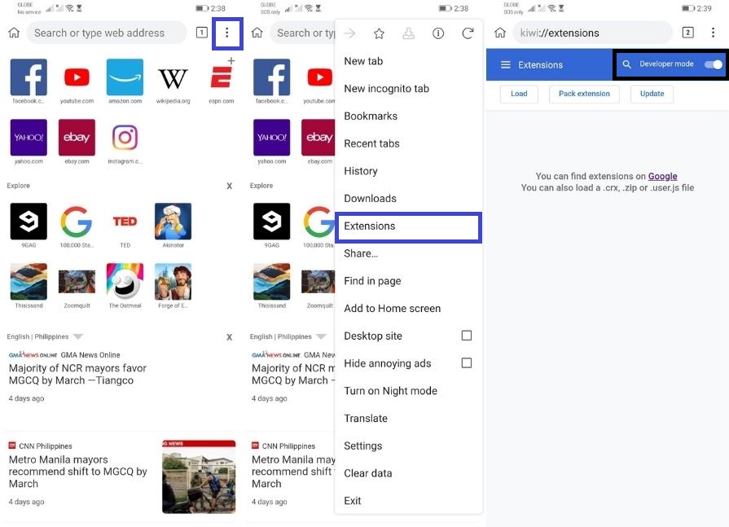
Task: Follow the Google link for extensions
Action: 662,176
